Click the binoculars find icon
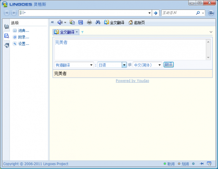The height and width of the screenshot is (169, 218). click(x=98, y=22)
